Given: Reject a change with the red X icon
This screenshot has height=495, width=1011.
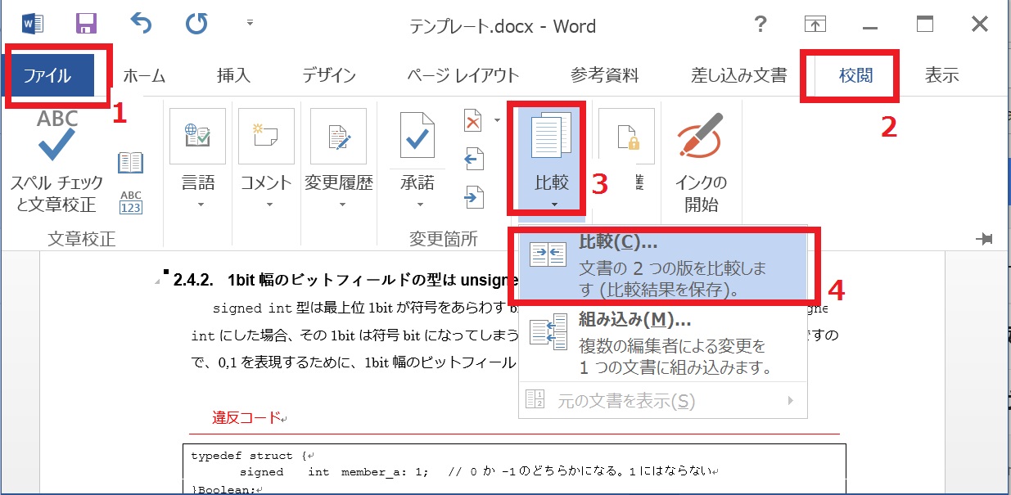Looking at the screenshot, I should click(x=473, y=120).
